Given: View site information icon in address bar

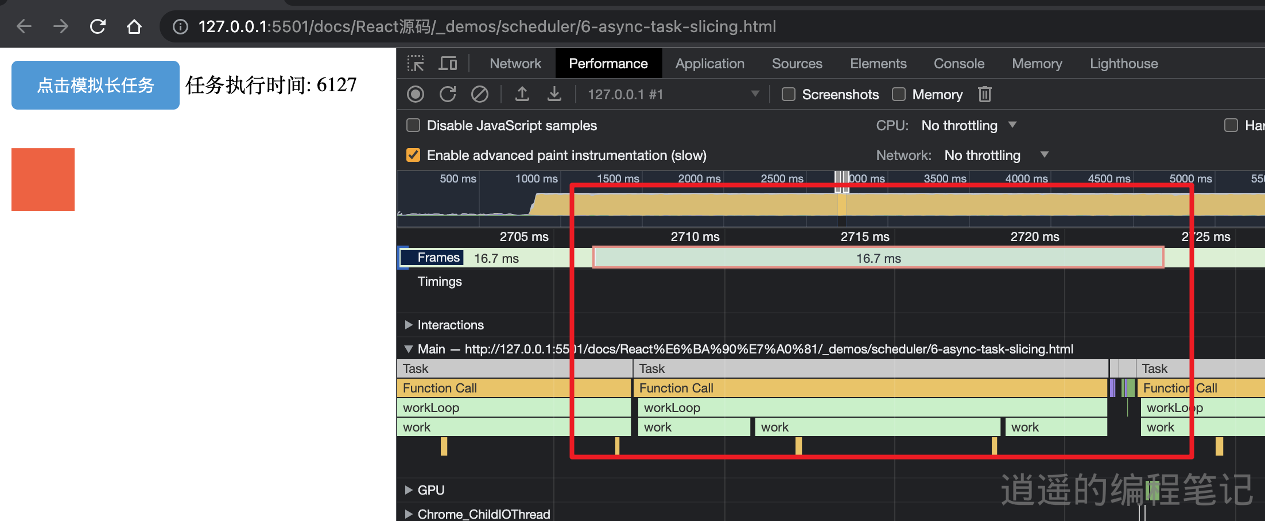Looking at the screenshot, I should [180, 27].
